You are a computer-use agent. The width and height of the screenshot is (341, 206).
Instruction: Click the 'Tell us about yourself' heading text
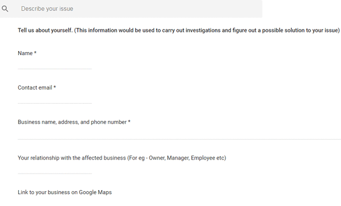pyautogui.click(x=178, y=31)
